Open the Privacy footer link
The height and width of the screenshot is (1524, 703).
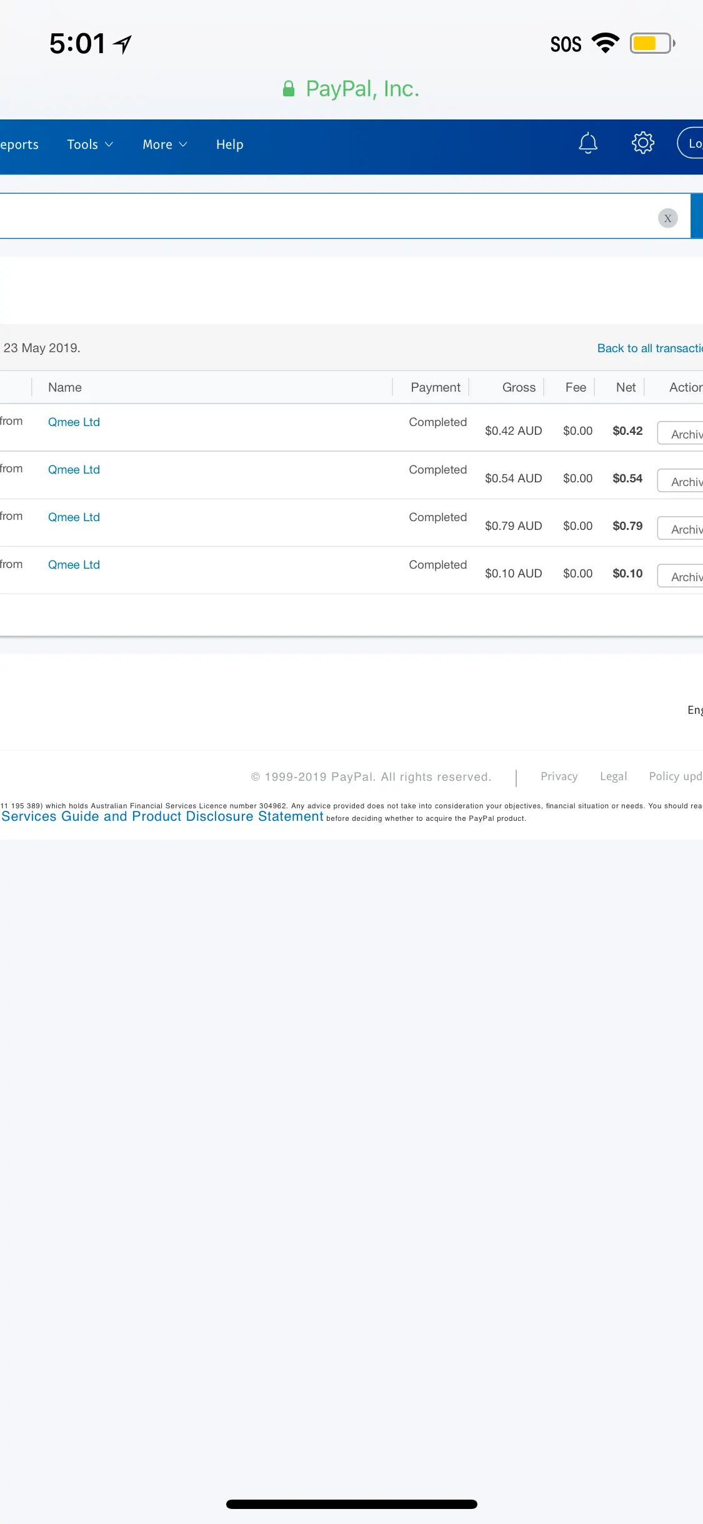(559, 776)
